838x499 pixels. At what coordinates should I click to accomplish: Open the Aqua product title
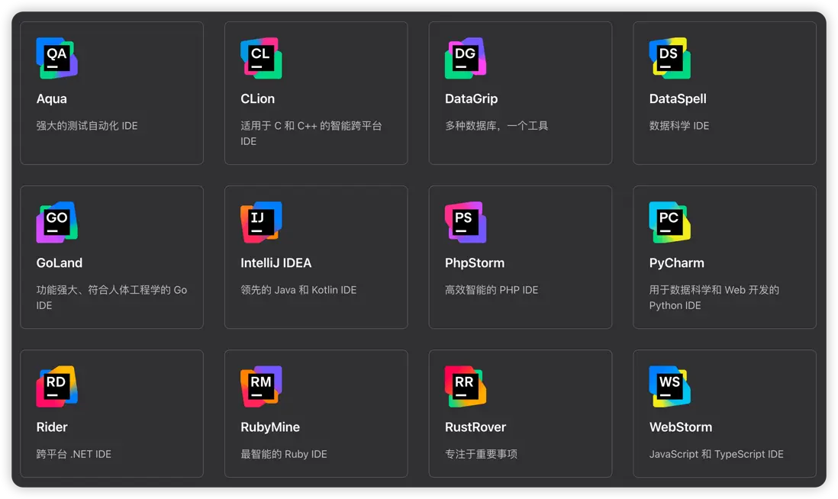(x=51, y=99)
